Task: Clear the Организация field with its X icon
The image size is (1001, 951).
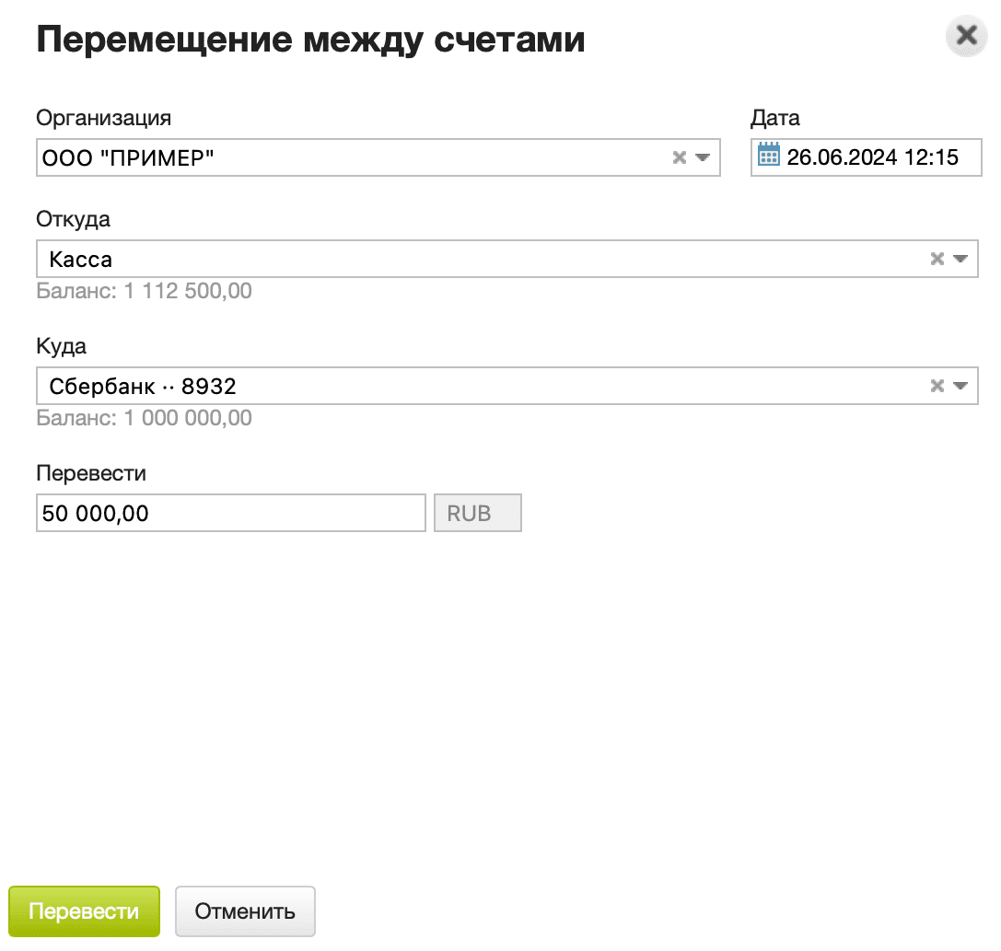Action: [678, 157]
